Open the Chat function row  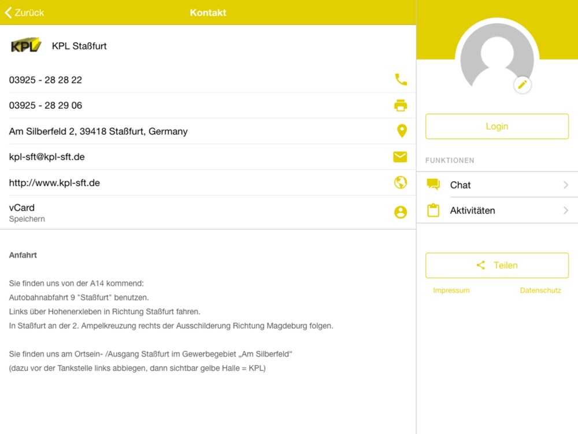coord(497,185)
